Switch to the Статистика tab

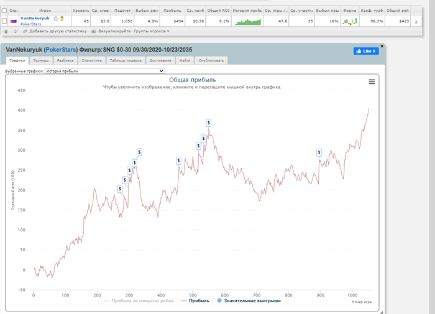(91, 60)
